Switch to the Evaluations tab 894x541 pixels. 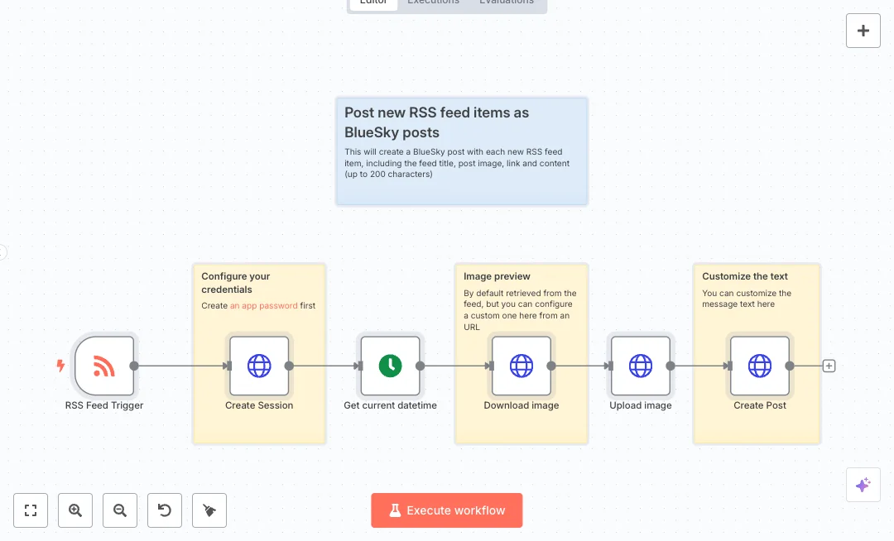click(507, 2)
